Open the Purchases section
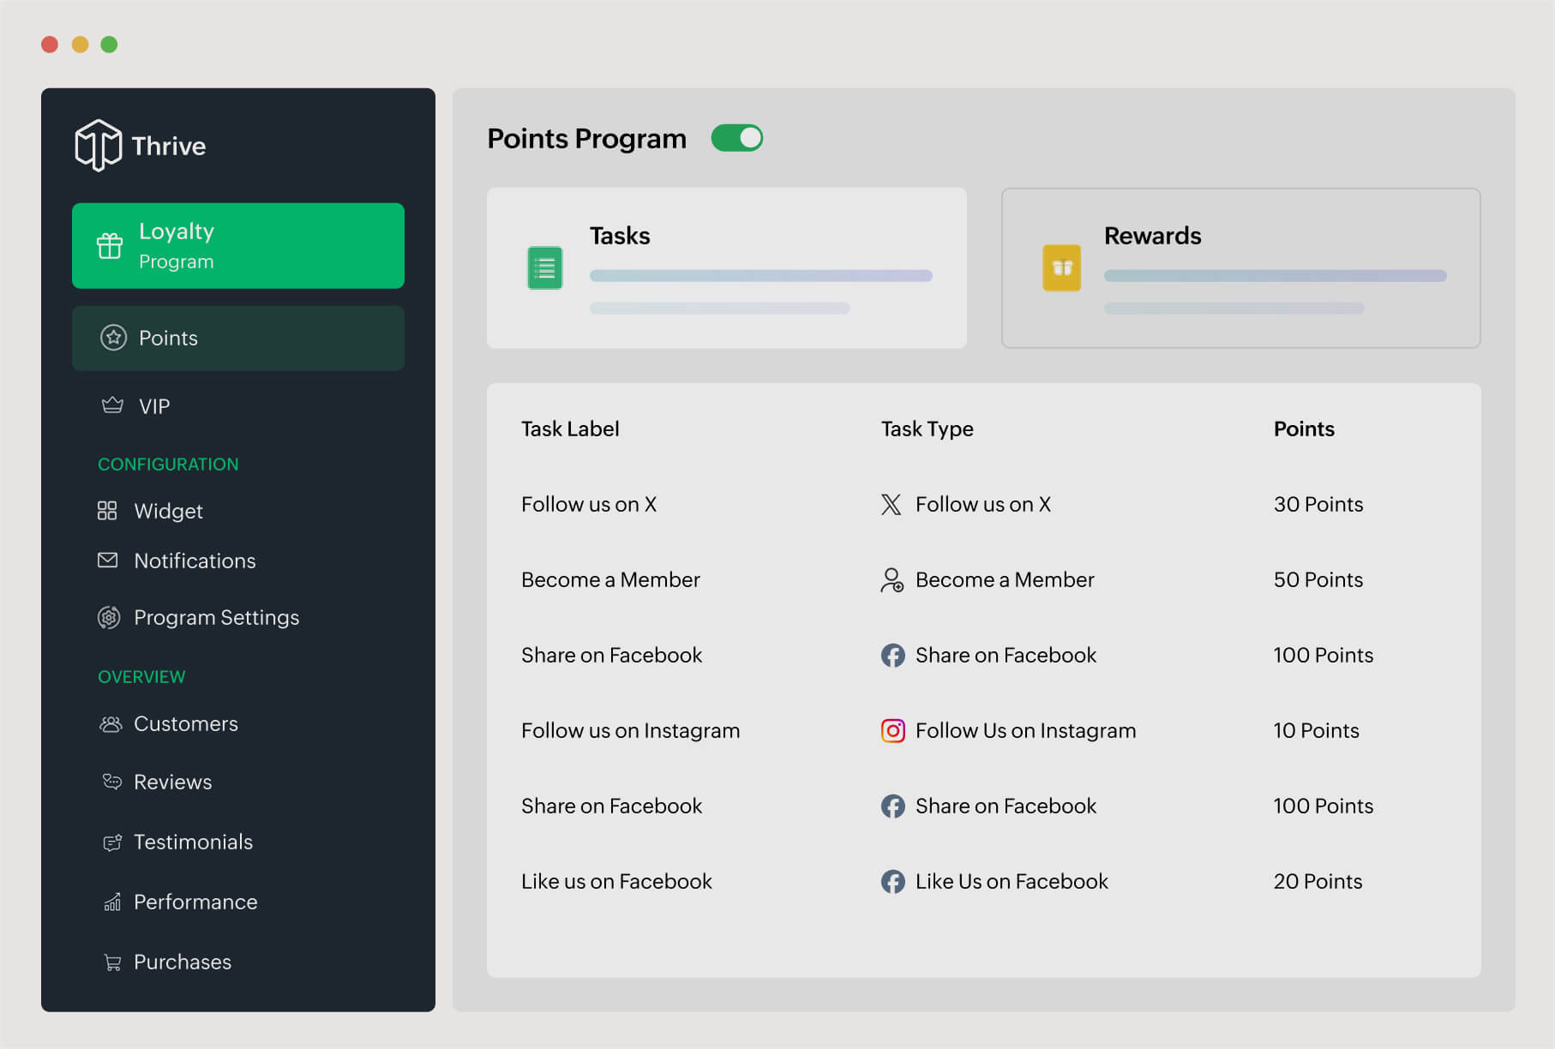Image resolution: width=1555 pixels, height=1049 pixels. (x=181, y=962)
